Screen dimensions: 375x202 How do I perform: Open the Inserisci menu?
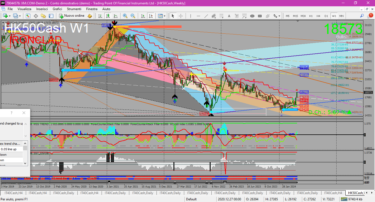click(x=42, y=9)
